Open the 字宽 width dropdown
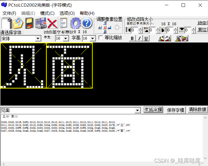This screenshot has width=208, height=166. (66, 39)
